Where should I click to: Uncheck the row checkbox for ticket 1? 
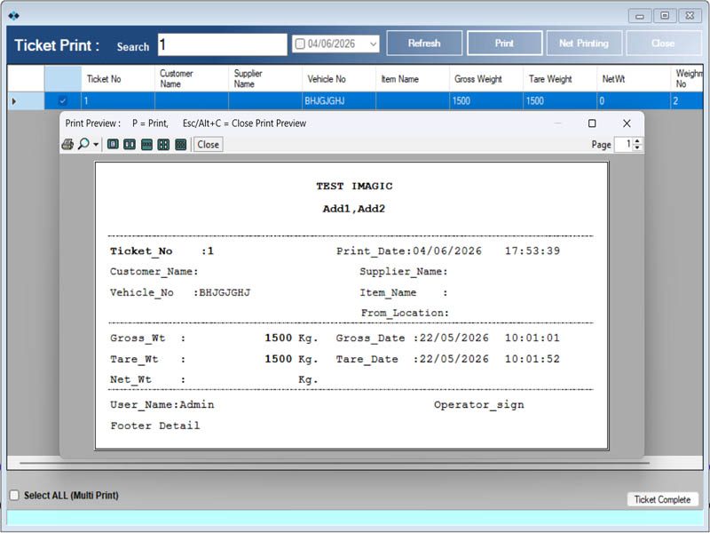tap(63, 101)
